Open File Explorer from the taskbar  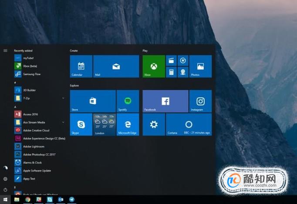pos(17,200)
